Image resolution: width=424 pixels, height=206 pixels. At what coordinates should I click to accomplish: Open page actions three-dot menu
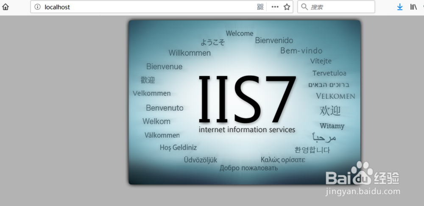pyautogui.click(x=275, y=7)
